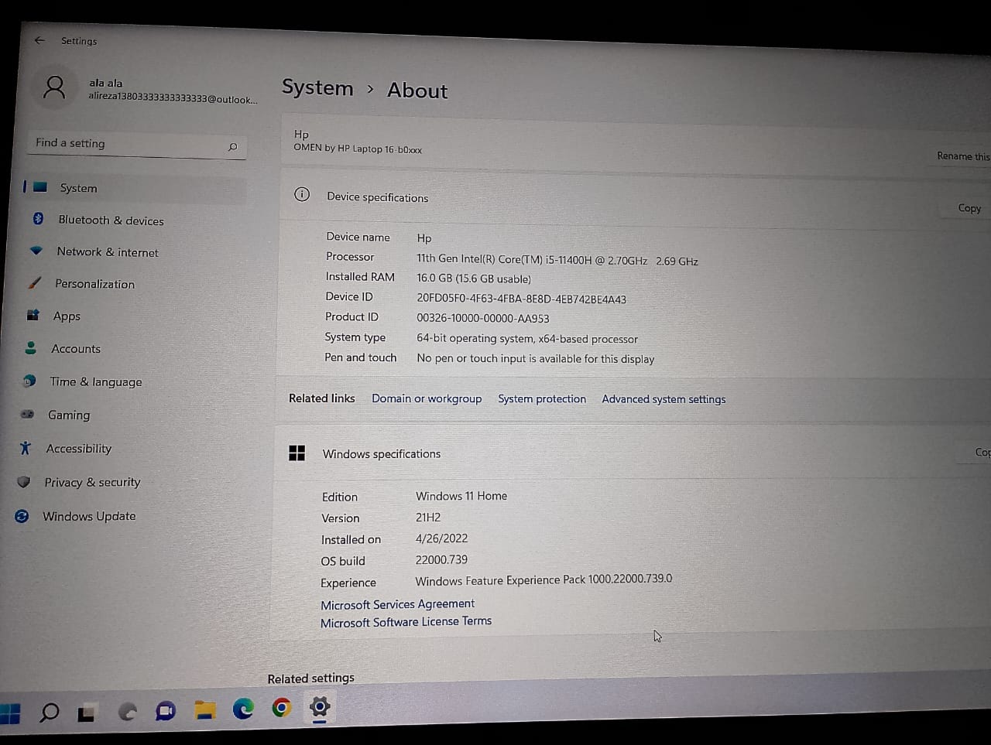This screenshot has height=745, width=991.
Task: Open Task View on the taskbar
Action: point(87,713)
